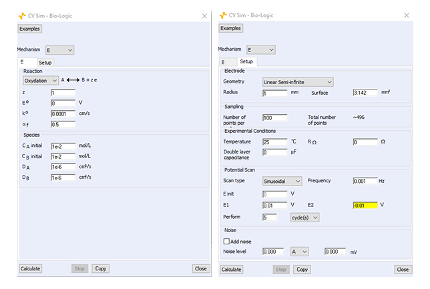Open the cycle(s) unit dropdown
Viewport: 430px width, 289px height.
click(x=304, y=217)
